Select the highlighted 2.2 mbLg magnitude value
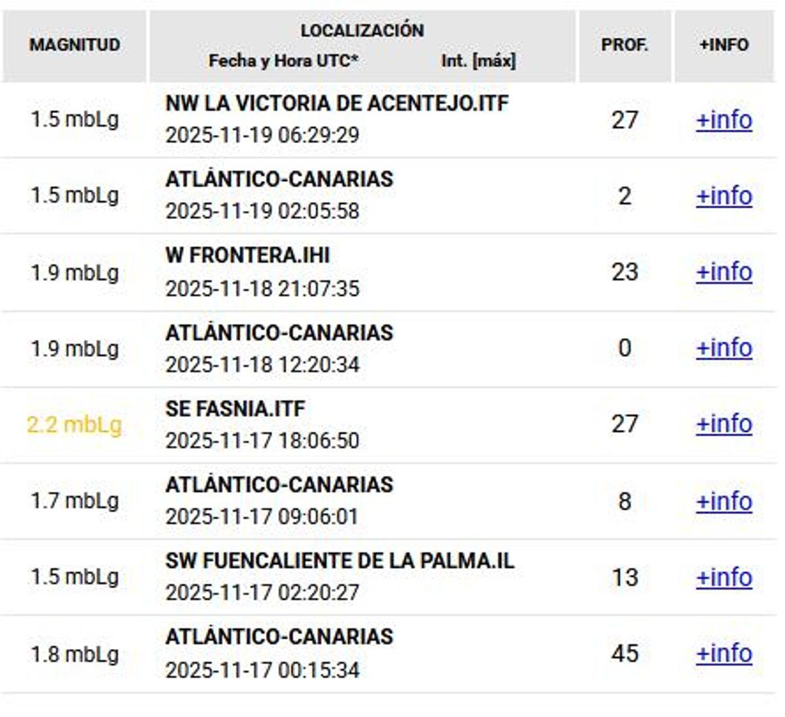Screen dimensions: 785x717 [x=74, y=424]
